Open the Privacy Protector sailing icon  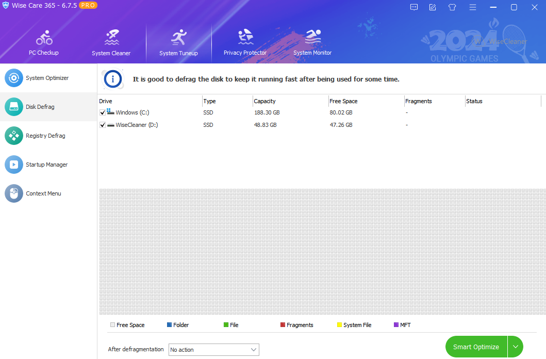[x=245, y=37]
